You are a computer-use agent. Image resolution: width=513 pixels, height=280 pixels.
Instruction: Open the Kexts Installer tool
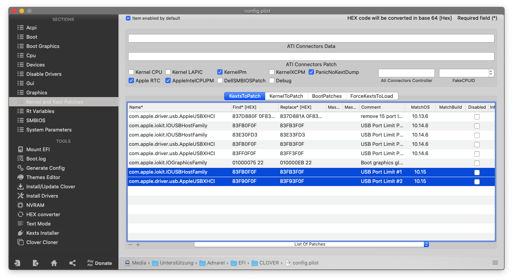(42, 233)
